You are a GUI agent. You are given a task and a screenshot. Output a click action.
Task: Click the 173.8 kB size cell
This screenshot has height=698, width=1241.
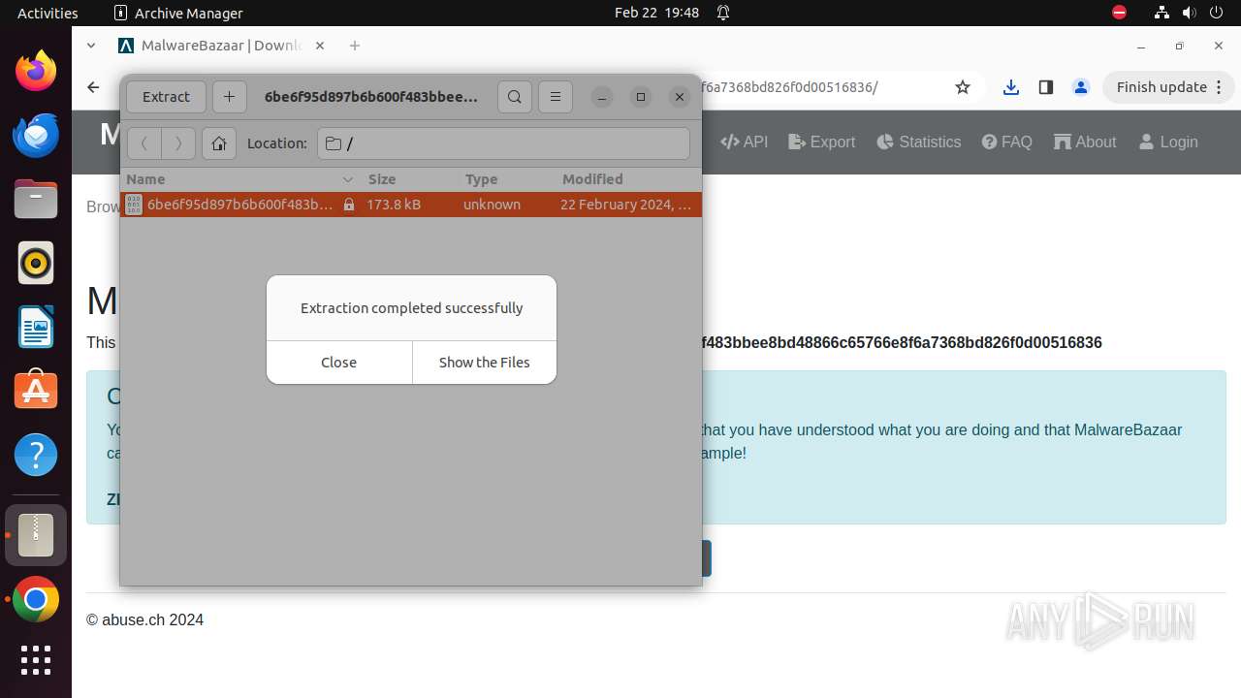394,205
